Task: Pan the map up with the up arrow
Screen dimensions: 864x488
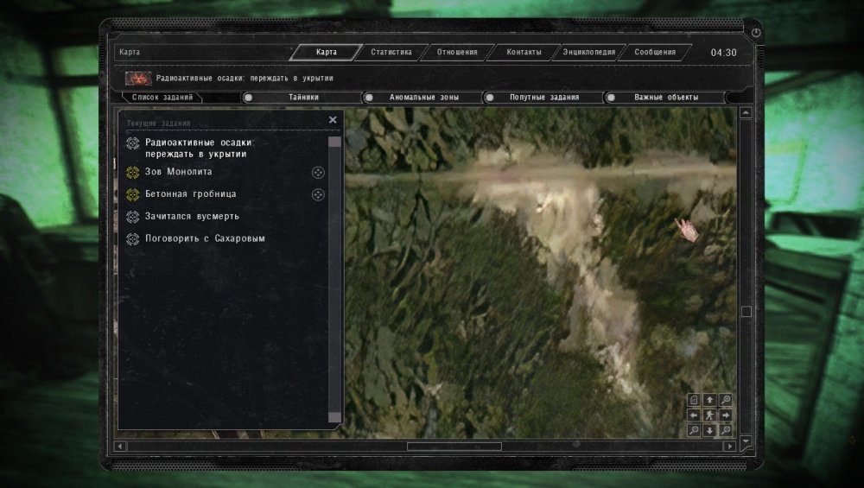Action: point(709,400)
